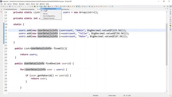This screenshot has height=97, width=172.
Task: Open the Project menu
Action: click(33, 4)
